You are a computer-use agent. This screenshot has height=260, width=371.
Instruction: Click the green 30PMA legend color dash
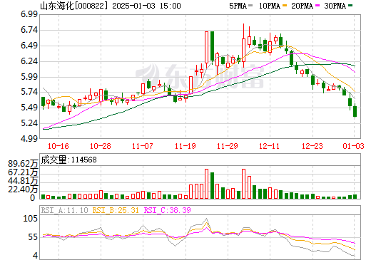350,5
